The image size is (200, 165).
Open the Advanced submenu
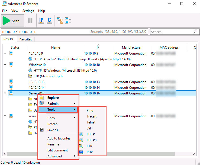pyautogui.click(x=58, y=156)
